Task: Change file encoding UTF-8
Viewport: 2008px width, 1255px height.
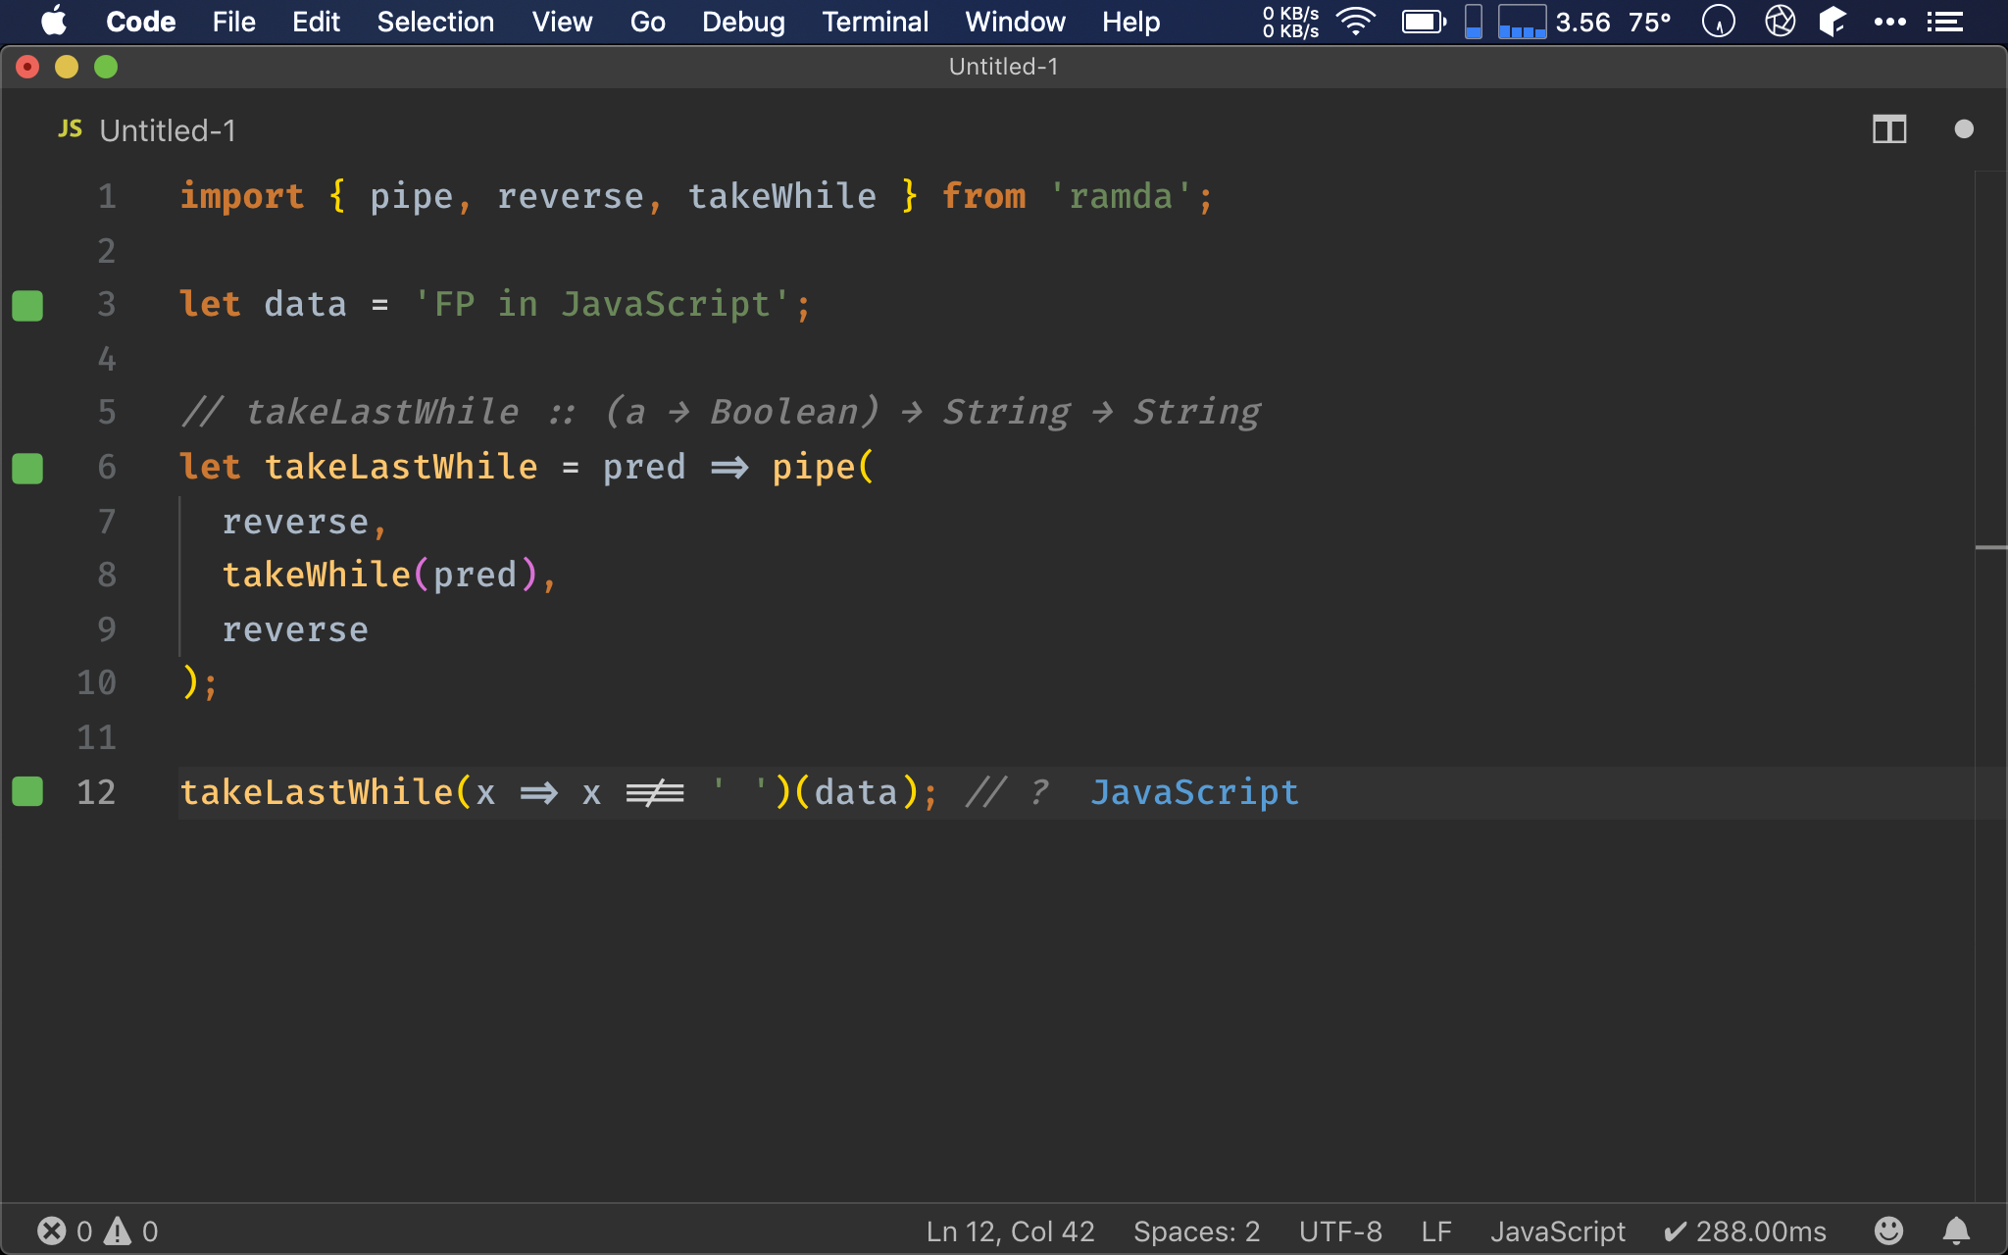Action: coord(1340,1230)
